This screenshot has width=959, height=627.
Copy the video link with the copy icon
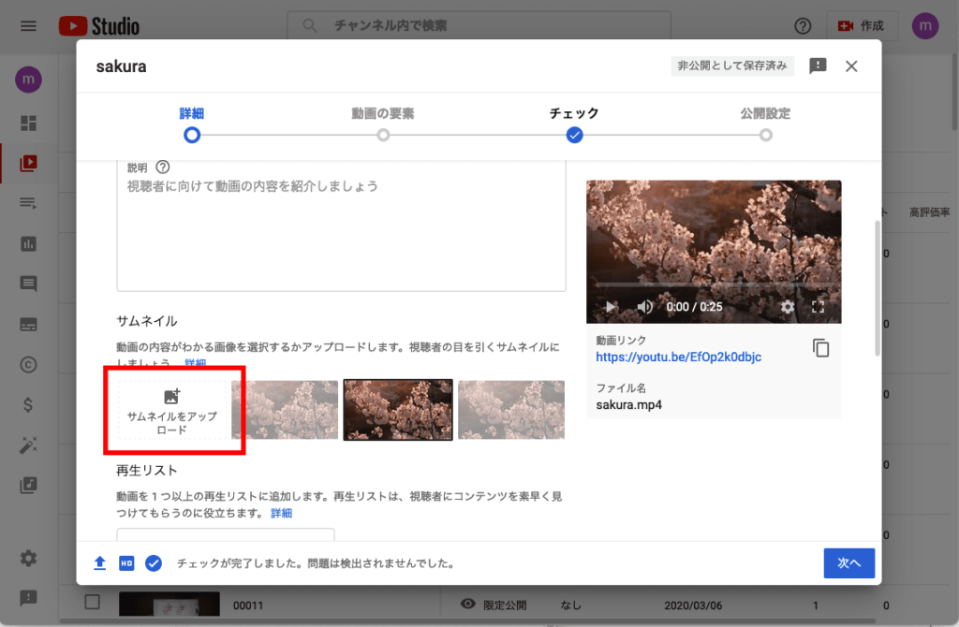coord(821,347)
